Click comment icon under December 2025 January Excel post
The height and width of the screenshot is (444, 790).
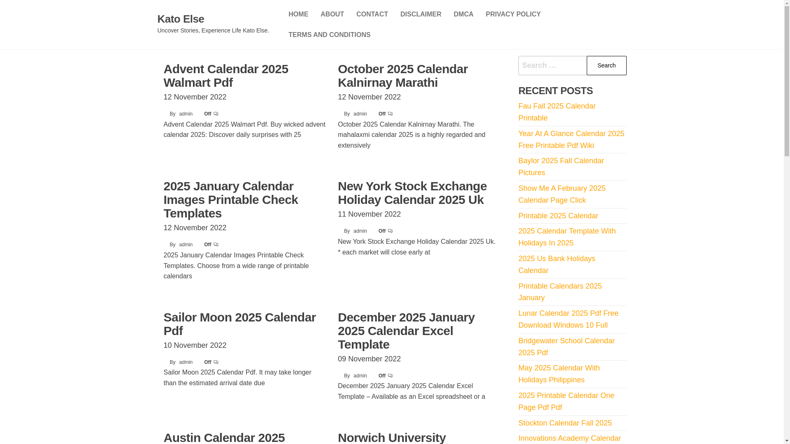coord(390,376)
